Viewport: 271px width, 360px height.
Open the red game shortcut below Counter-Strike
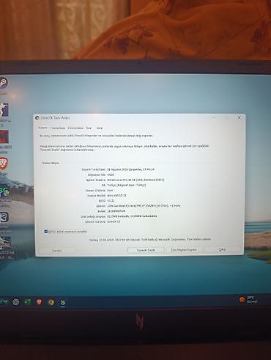coord(4,137)
